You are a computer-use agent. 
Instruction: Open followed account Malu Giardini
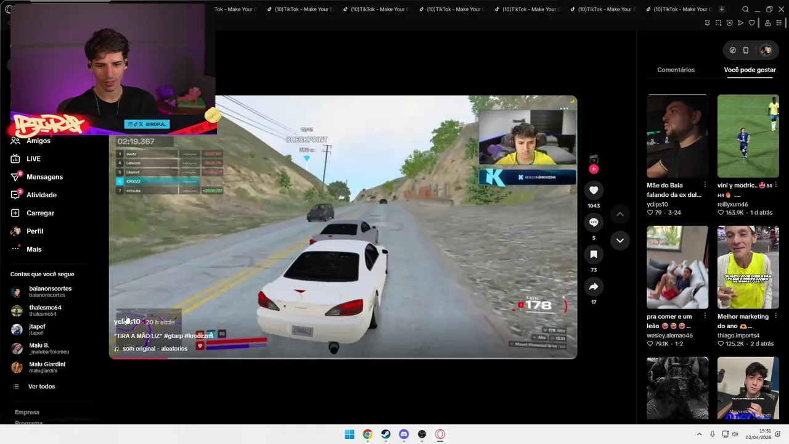pyautogui.click(x=47, y=367)
